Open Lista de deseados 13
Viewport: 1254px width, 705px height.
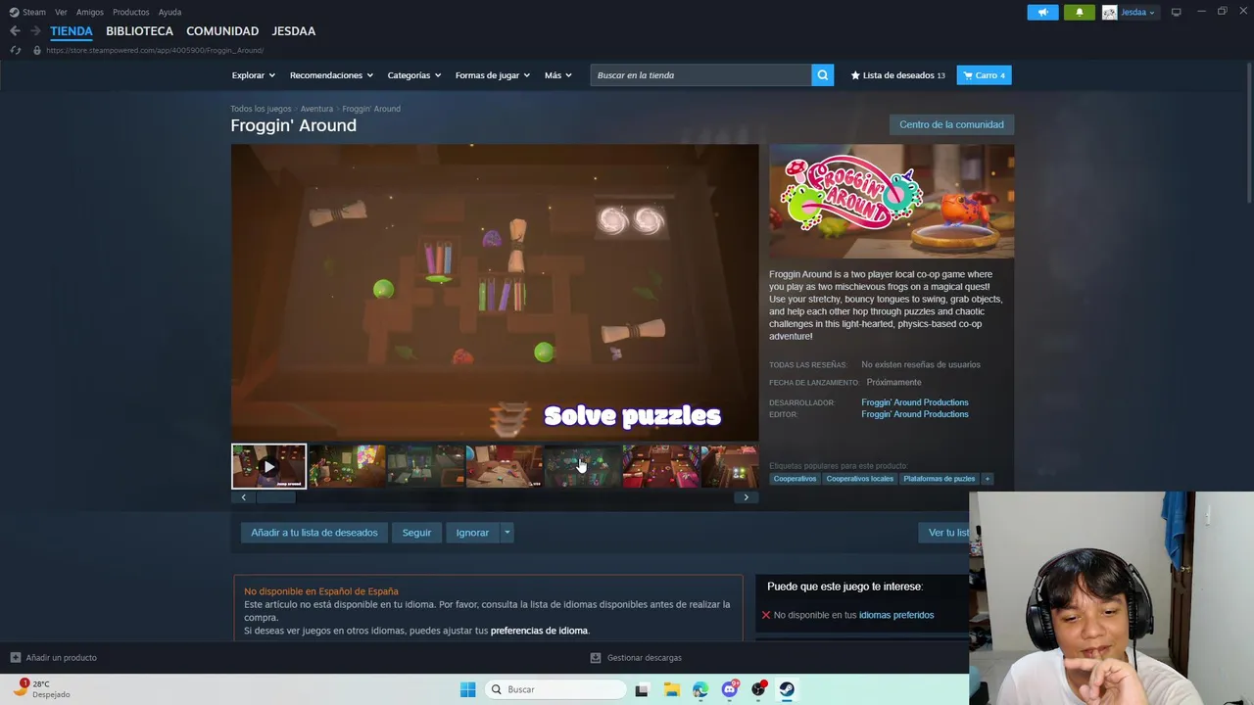click(897, 75)
